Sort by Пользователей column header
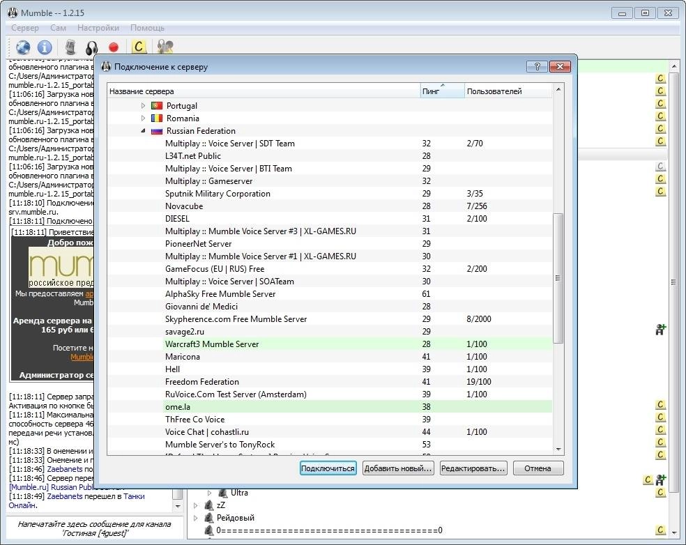 point(508,91)
